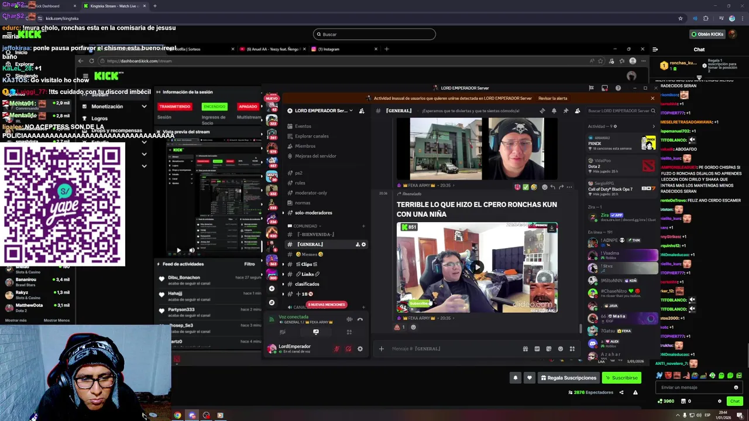The width and height of the screenshot is (749, 421).
Task: Invite members icon next to GENERAL channel
Action: 358,244
